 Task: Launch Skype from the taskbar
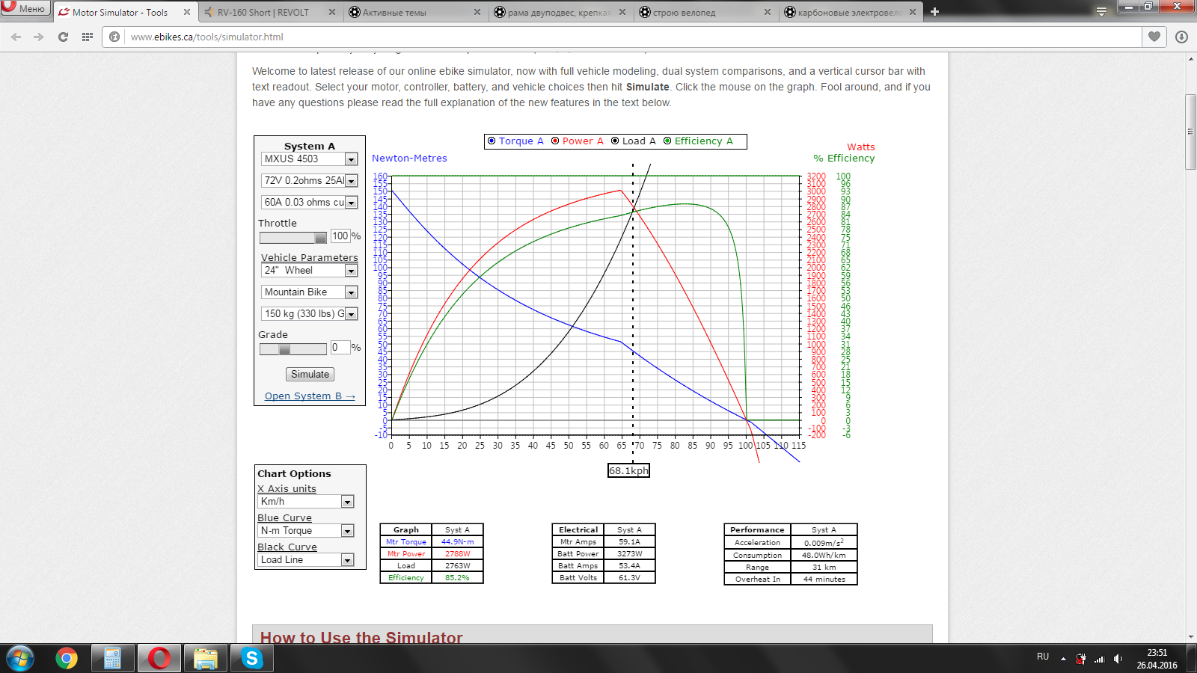[x=251, y=658]
